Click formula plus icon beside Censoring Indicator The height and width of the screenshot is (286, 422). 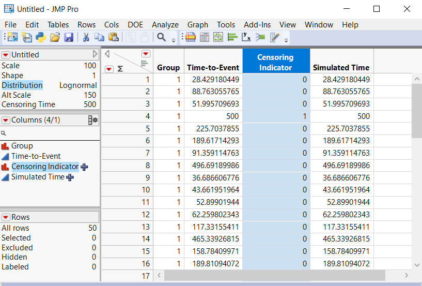[x=85, y=167]
